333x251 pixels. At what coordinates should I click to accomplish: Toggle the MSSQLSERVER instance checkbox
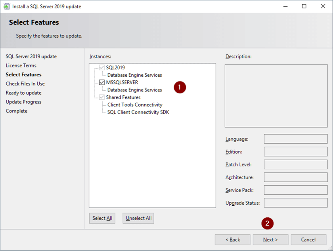[102, 82]
